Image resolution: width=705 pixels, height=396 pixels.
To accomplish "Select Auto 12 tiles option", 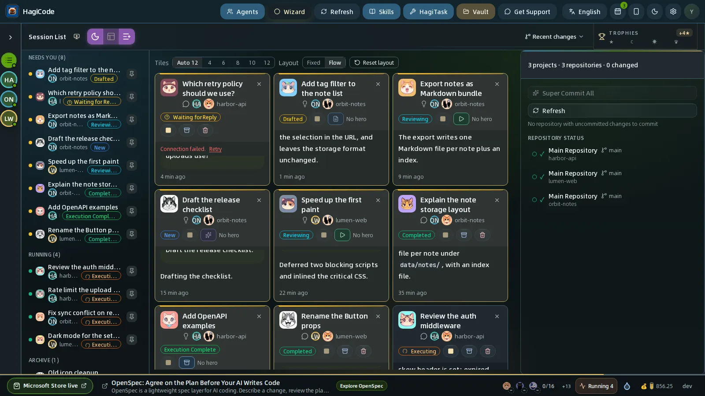I will click(187, 62).
